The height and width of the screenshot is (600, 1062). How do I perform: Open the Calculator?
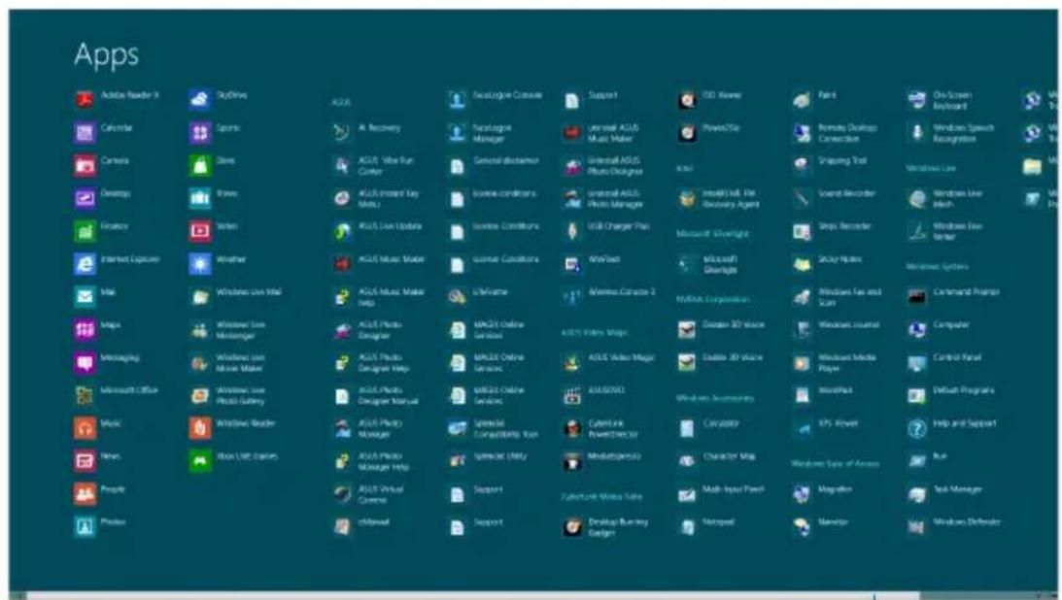pos(707,428)
